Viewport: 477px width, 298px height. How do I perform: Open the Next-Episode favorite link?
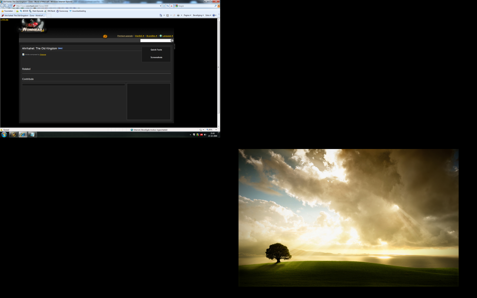click(x=36, y=11)
